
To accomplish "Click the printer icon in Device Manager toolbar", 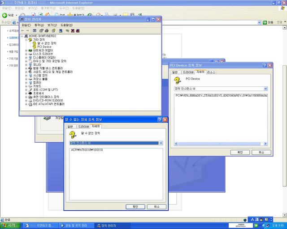I will tap(47, 31).
